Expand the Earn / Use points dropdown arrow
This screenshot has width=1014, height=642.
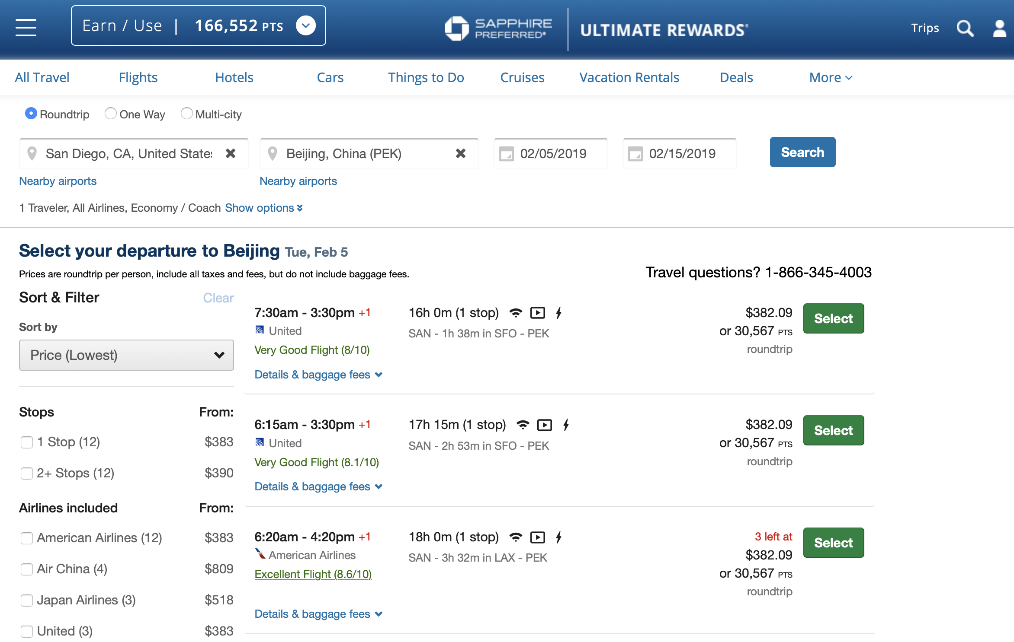click(x=306, y=26)
